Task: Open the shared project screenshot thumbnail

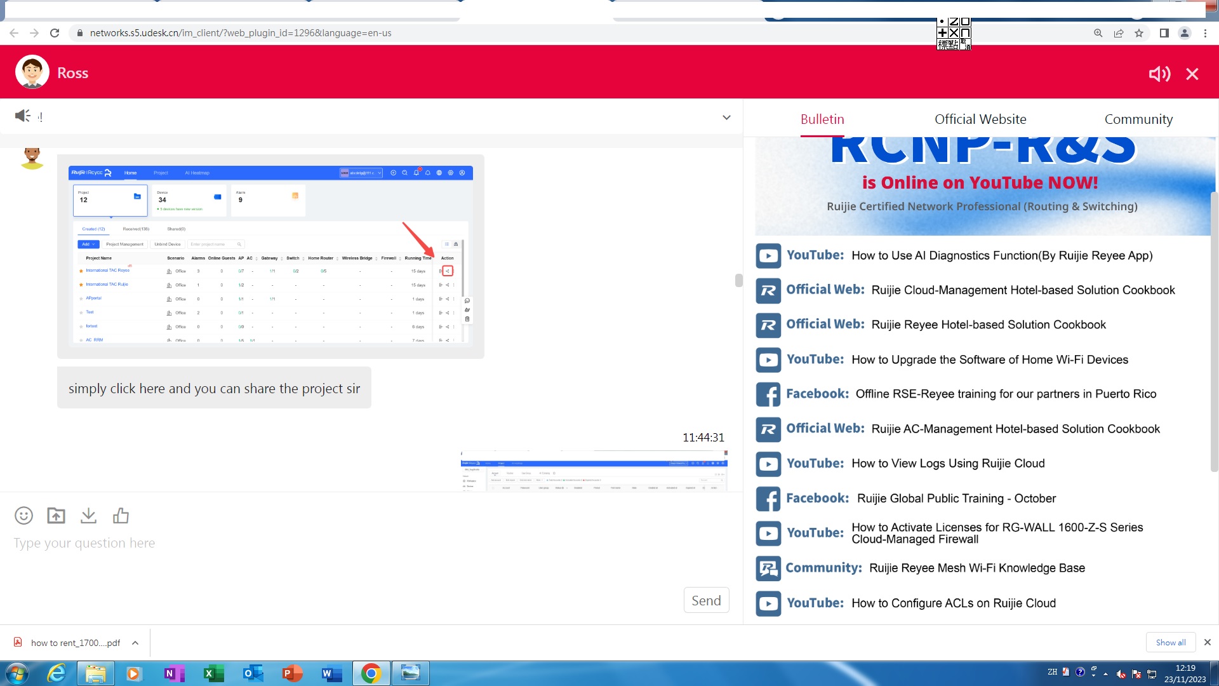Action: click(x=270, y=256)
